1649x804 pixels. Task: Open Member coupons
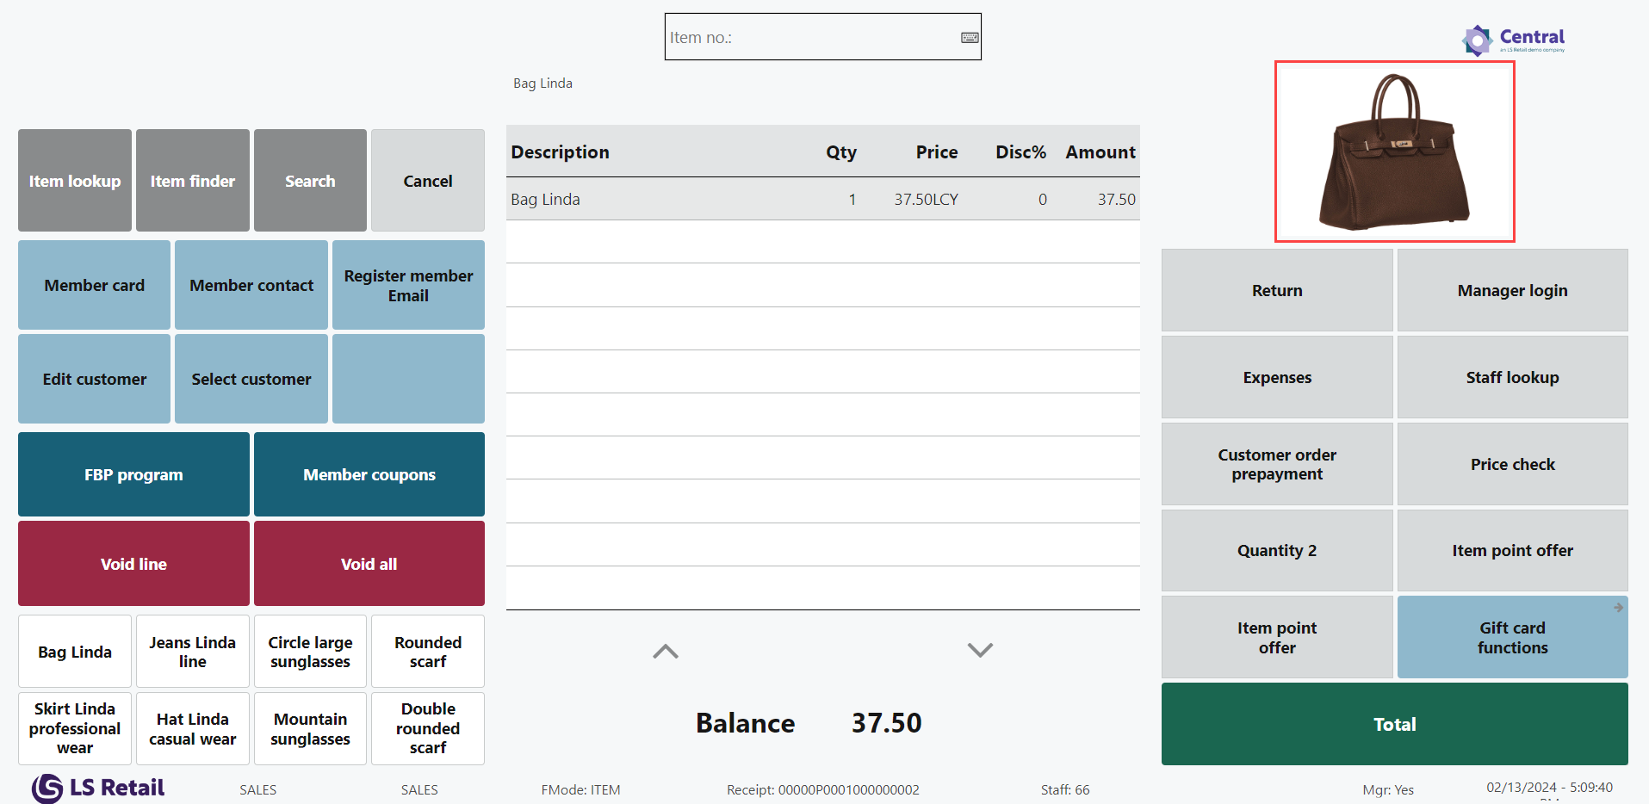click(x=369, y=474)
